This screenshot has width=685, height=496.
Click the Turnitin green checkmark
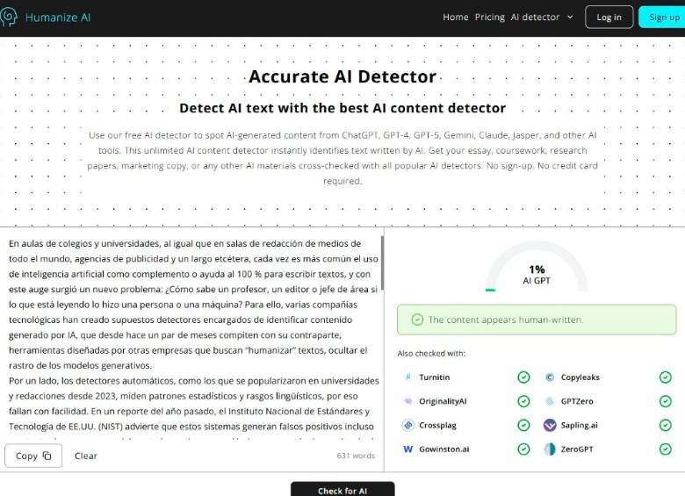(523, 377)
